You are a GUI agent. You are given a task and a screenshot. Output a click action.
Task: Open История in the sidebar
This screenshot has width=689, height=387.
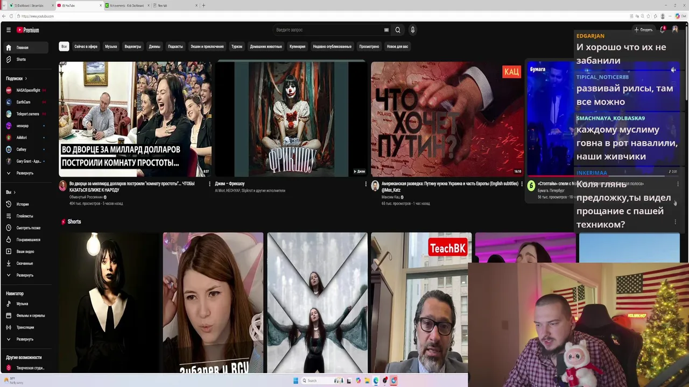coord(25,204)
